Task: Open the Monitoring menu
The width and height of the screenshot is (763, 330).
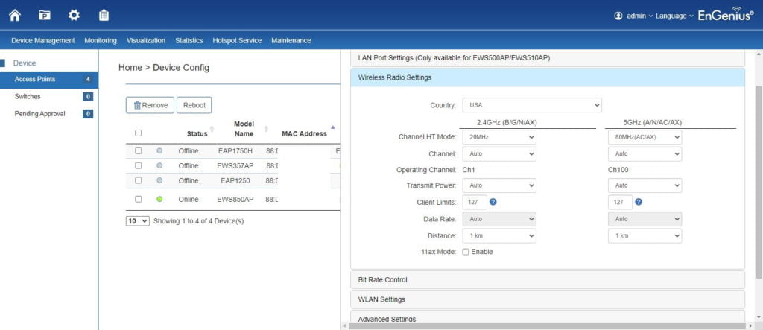Action: 101,40
